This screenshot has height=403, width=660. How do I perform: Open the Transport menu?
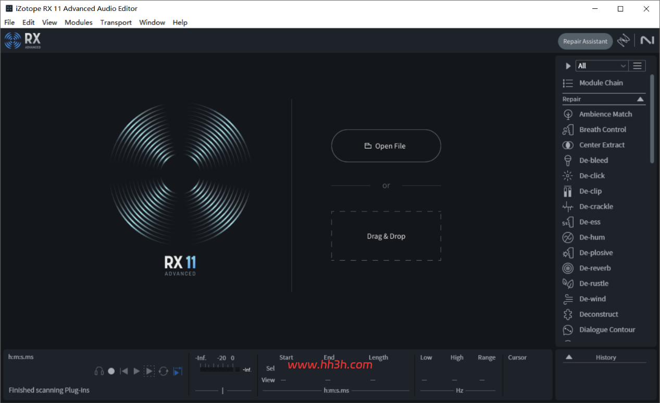pyautogui.click(x=116, y=22)
